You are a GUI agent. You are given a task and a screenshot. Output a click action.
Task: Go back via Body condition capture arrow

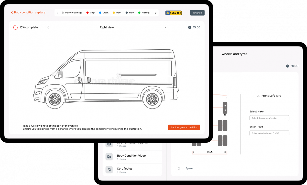[x=12, y=13]
